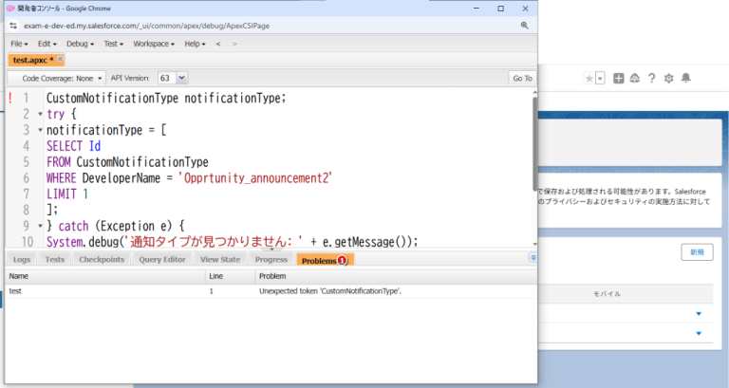Open favorites list dropdown in Salesforce window
The image size is (729, 388).
pos(600,78)
